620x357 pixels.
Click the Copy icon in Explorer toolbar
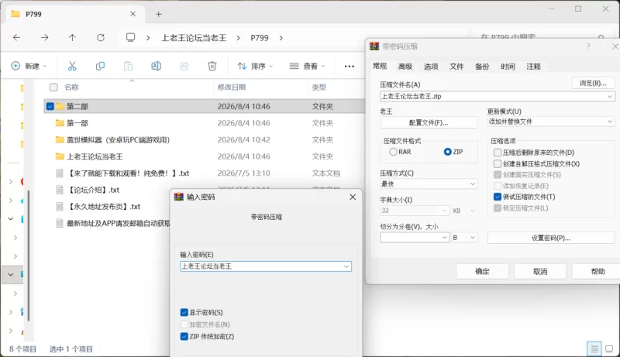click(100, 66)
